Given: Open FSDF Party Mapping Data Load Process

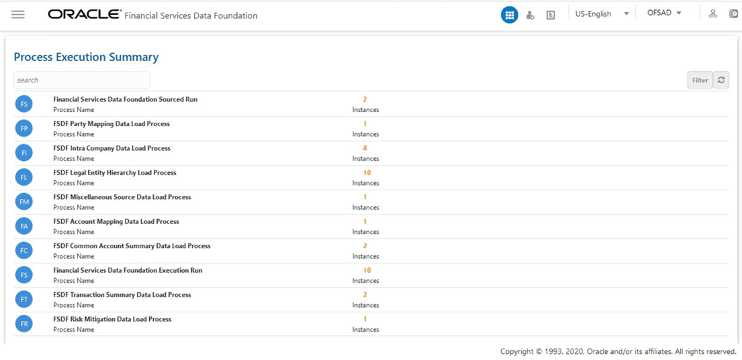Looking at the screenshot, I should click(111, 124).
